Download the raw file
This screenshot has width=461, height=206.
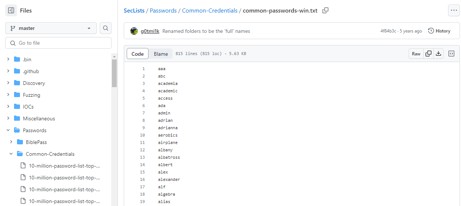[438, 54]
